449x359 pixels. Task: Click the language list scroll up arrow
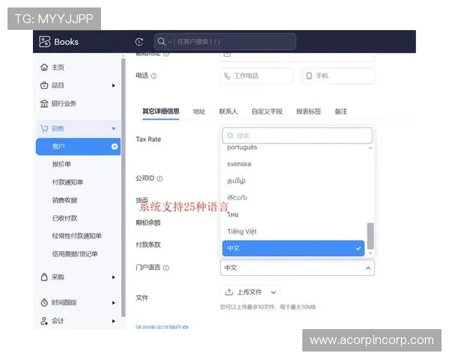(370, 148)
